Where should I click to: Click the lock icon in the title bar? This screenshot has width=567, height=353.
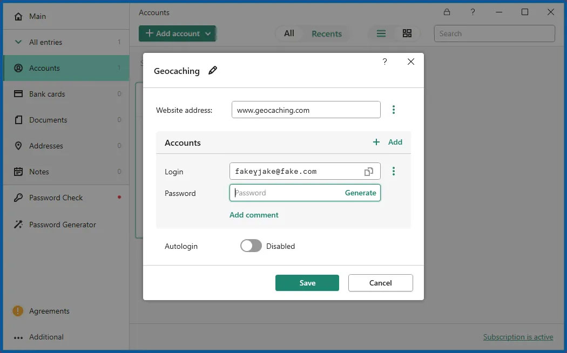coord(447,12)
